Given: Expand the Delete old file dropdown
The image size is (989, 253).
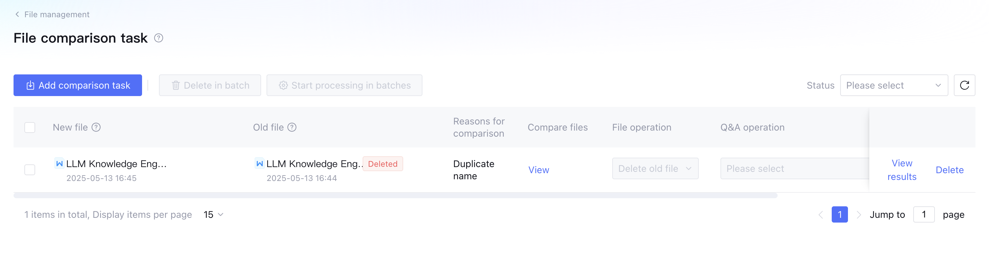Looking at the screenshot, I should pos(655,168).
